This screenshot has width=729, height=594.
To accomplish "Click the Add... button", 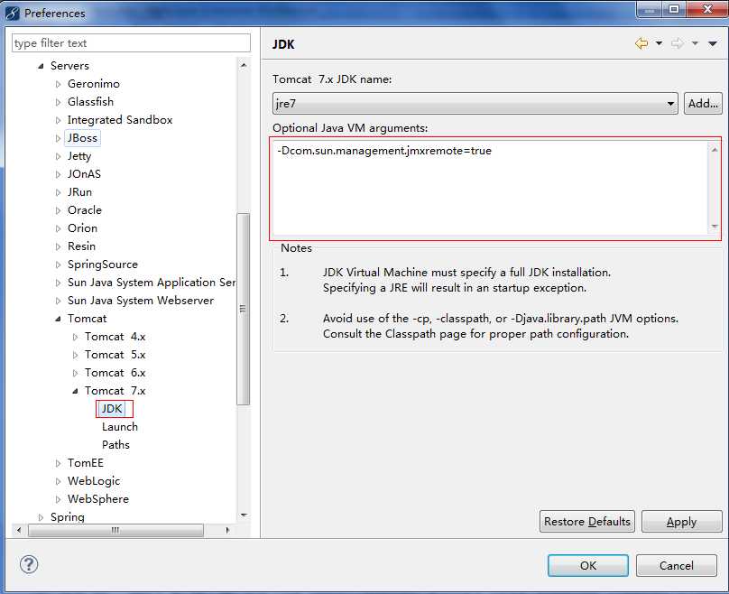I will click(703, 103).
